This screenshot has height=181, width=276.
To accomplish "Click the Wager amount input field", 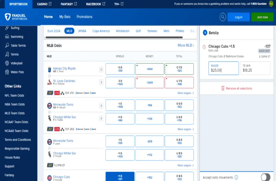I will point(223,68).
